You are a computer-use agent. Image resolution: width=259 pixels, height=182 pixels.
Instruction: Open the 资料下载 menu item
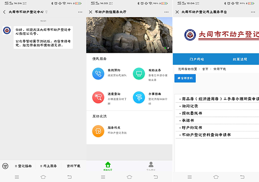click(73, 166)
